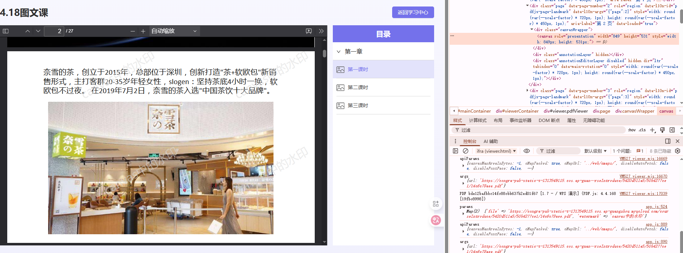Switch to 布局 tab

(498, 121)
